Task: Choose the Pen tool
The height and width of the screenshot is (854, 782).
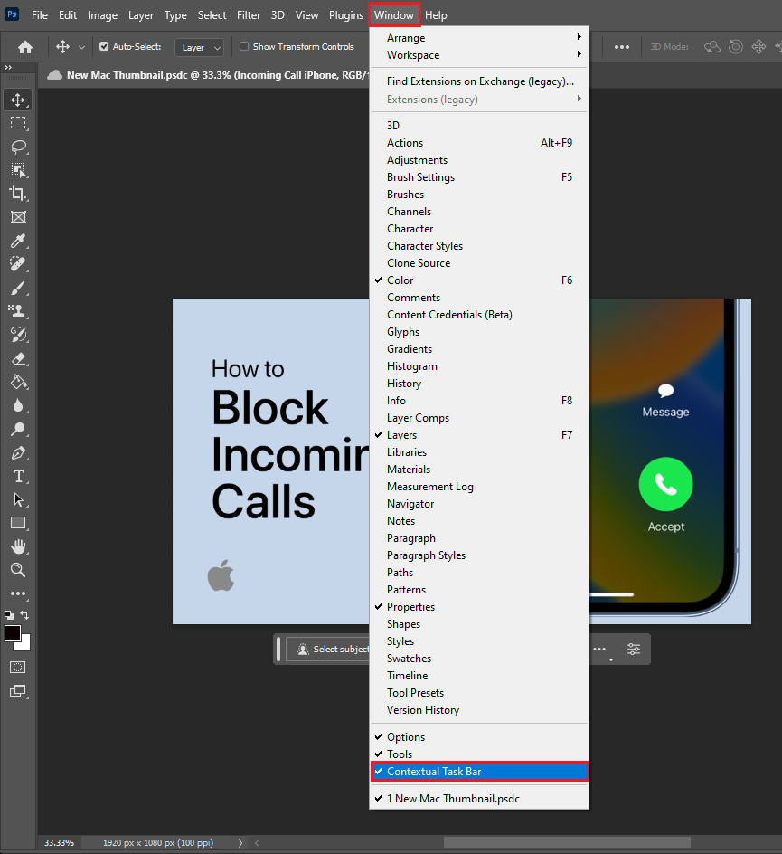Action: click(18, 452)
